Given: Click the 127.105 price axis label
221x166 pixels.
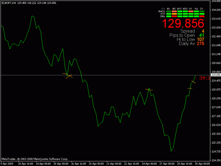Looking at the screenshot, I should [216, 116].
